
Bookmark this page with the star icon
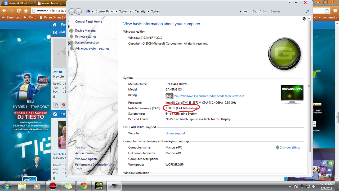327,11
